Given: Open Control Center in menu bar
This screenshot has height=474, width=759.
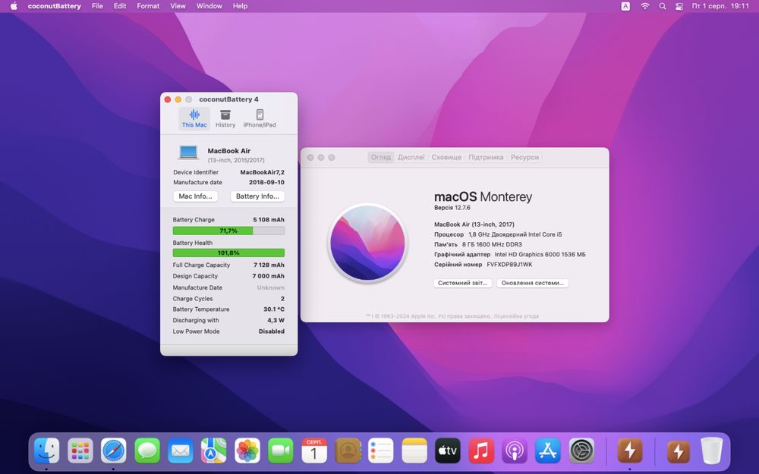Looking at the screenshot, I should [679, 6].
